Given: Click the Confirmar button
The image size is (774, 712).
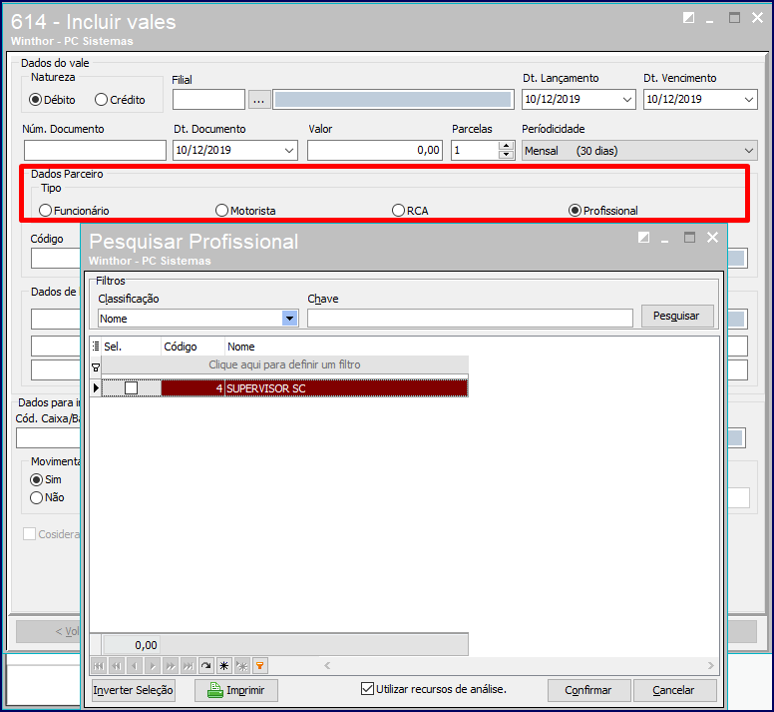Looking at the screenshot, I should pyautogui.click(x=588, y=690).
